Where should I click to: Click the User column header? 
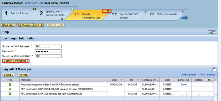click(168, 80)
